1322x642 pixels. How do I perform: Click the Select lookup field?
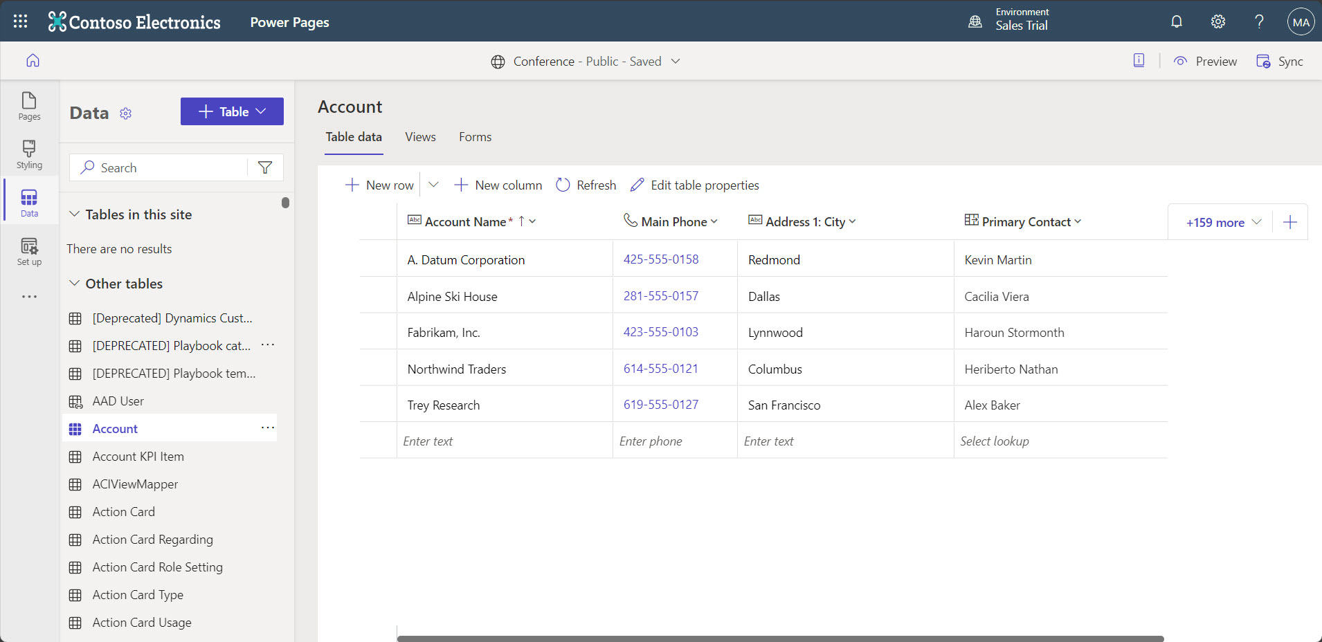point(1060,441)
